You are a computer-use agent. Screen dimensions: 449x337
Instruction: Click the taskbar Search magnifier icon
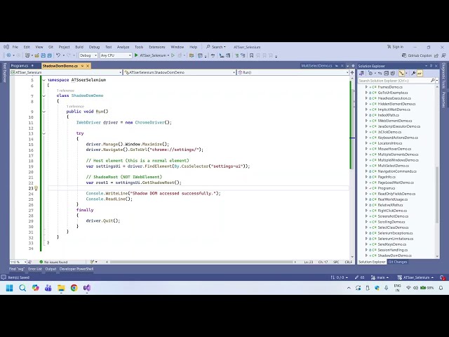[22, 288]
